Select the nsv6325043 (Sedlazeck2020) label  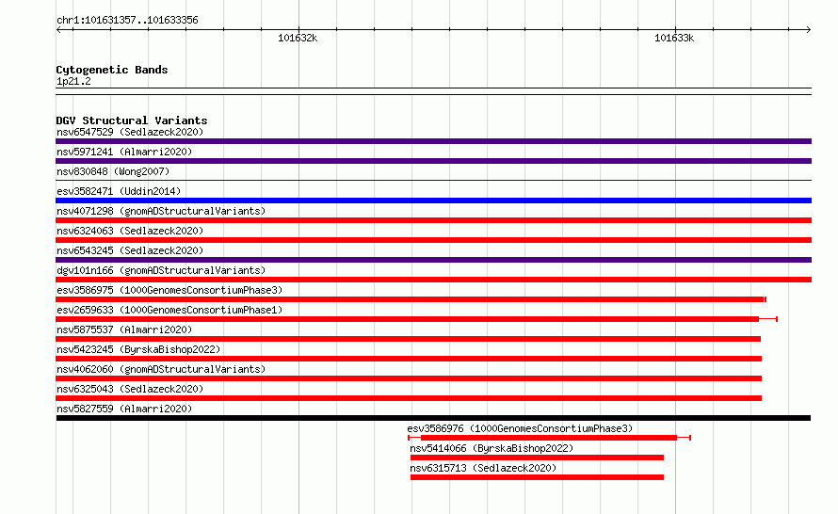130,389
